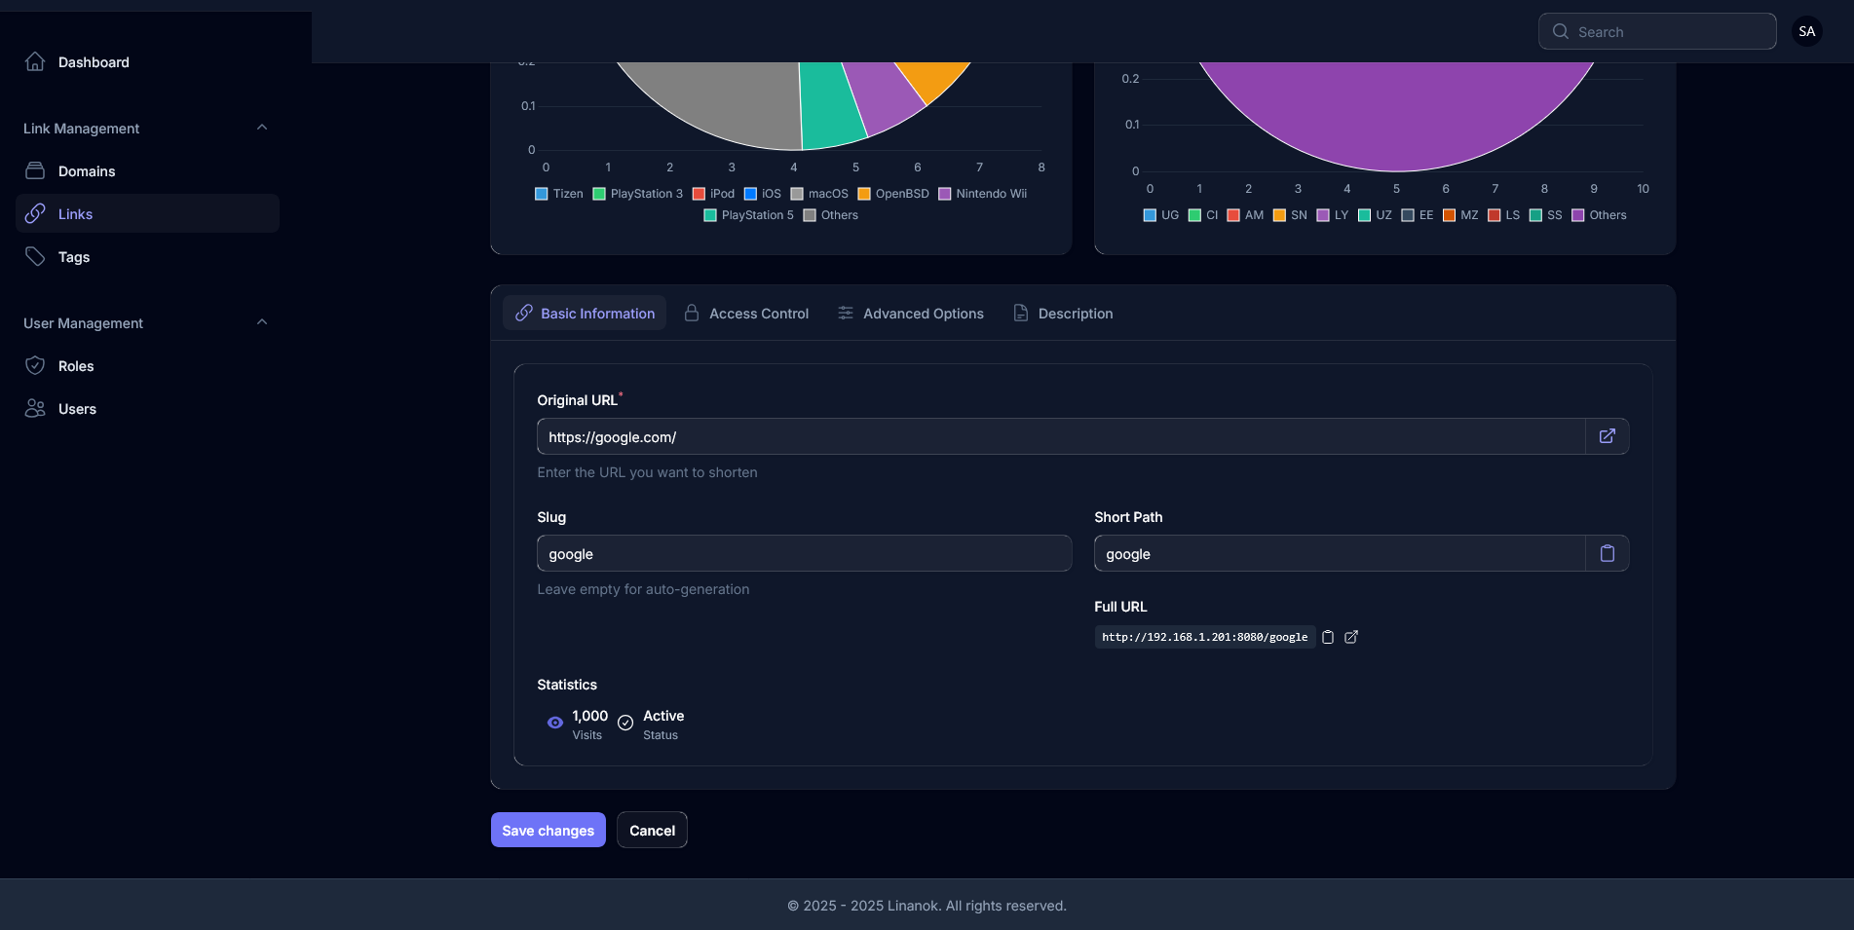
Task: Switch to Access Control tab
Action: [x=746, y=313]
